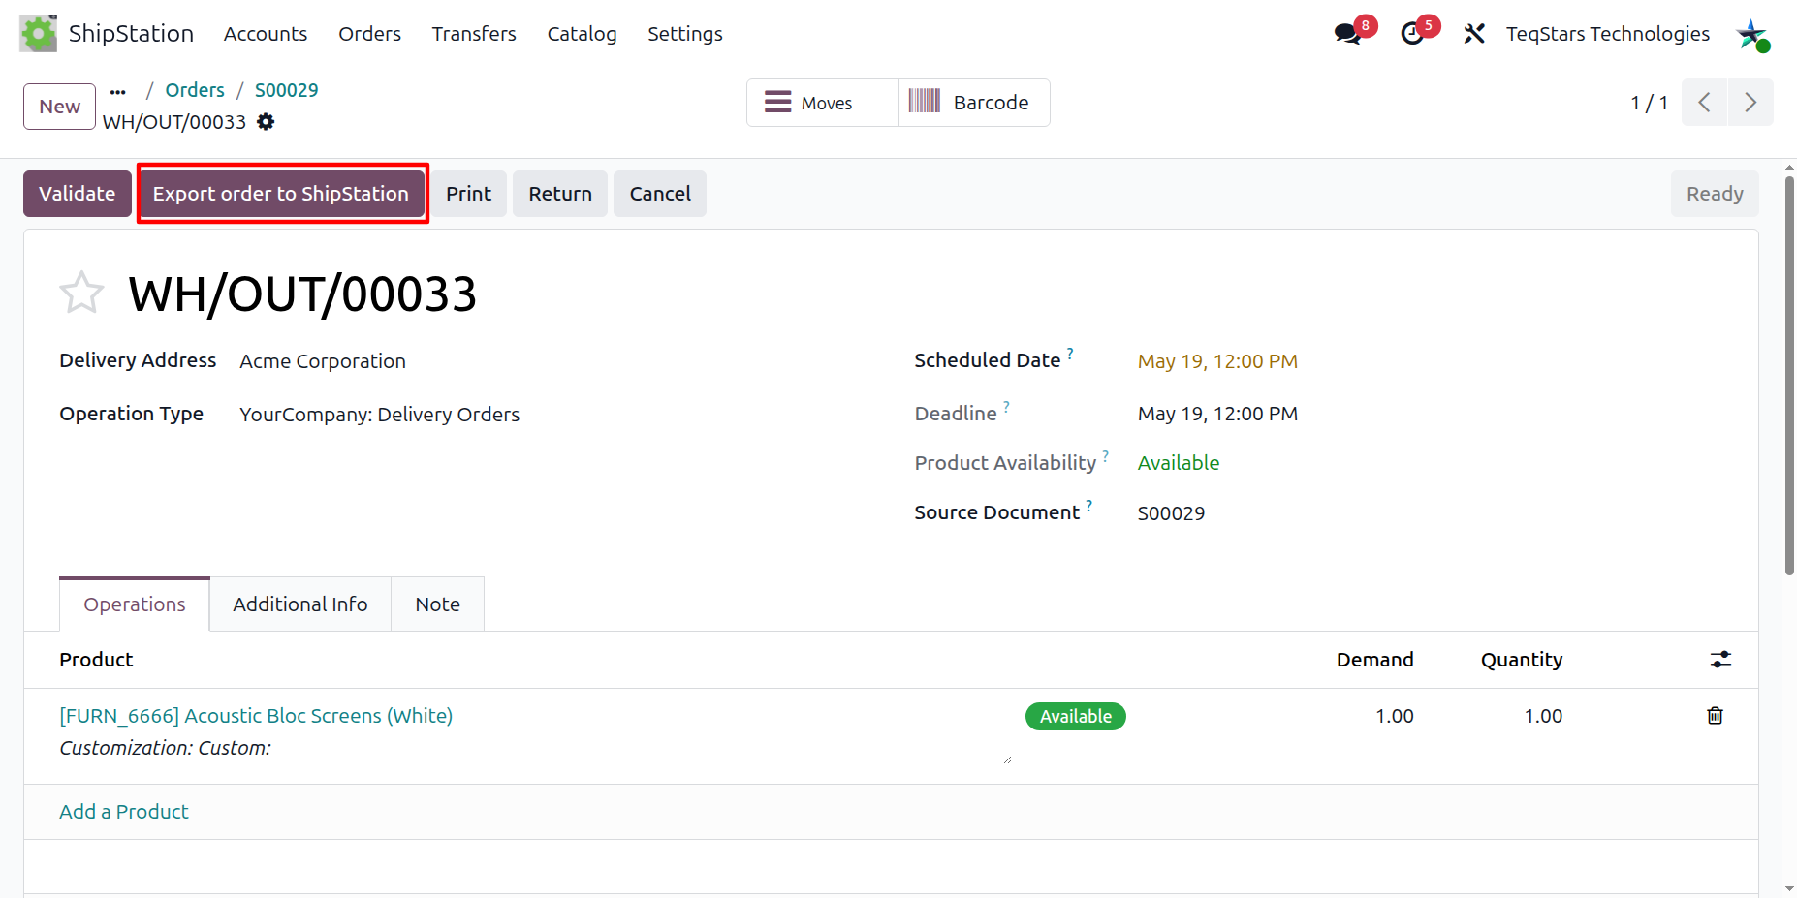Image resolution: width=1797 pixels, height=898 pixels.
Task: Click the Return button
Action: point(560,194)
